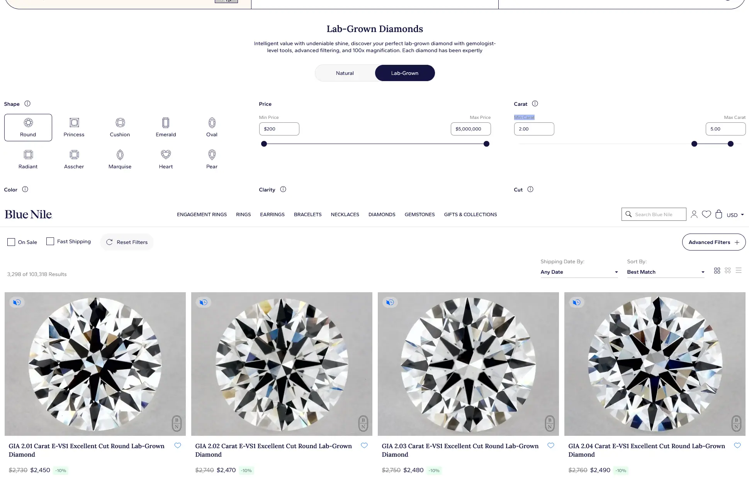This screenshot has height=486, width=749.
Task: Switch to list view layout icon
Action: (x=739, y=271)
